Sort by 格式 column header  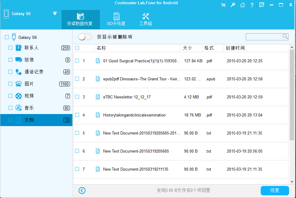[x=213, y=48]
